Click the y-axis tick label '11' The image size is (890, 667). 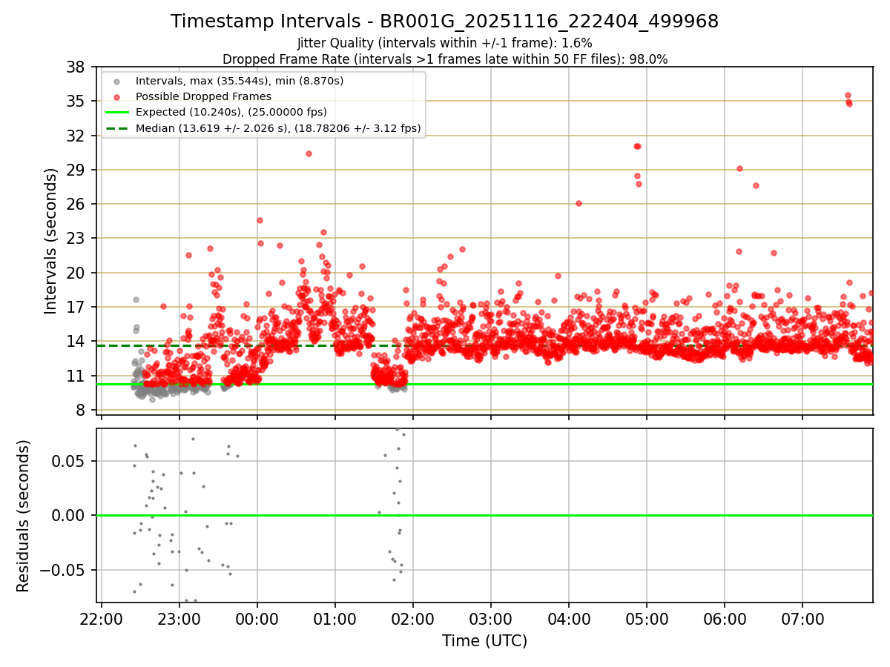pos(76,376)
